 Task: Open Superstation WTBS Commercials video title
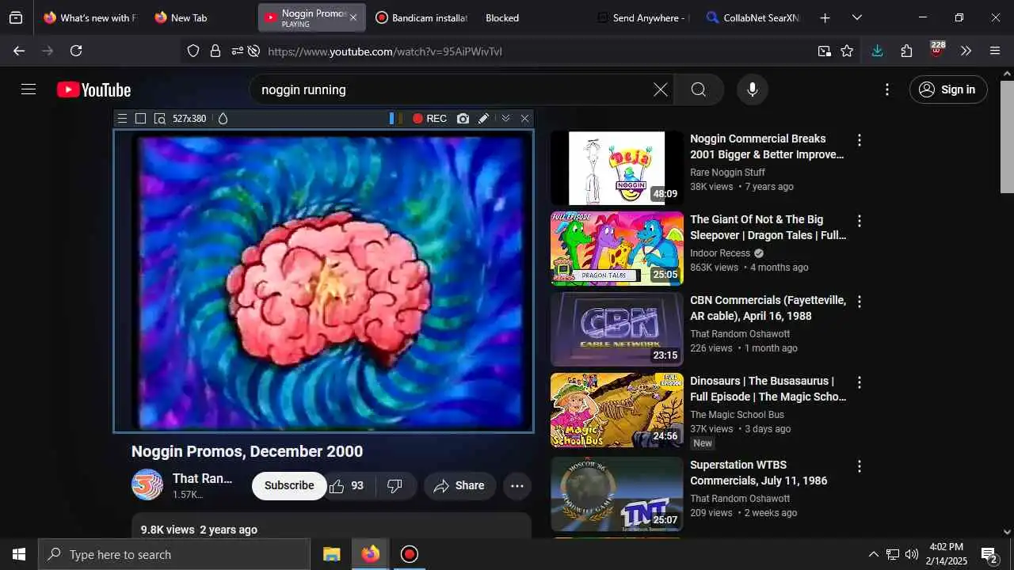click(x=758, y=473)
